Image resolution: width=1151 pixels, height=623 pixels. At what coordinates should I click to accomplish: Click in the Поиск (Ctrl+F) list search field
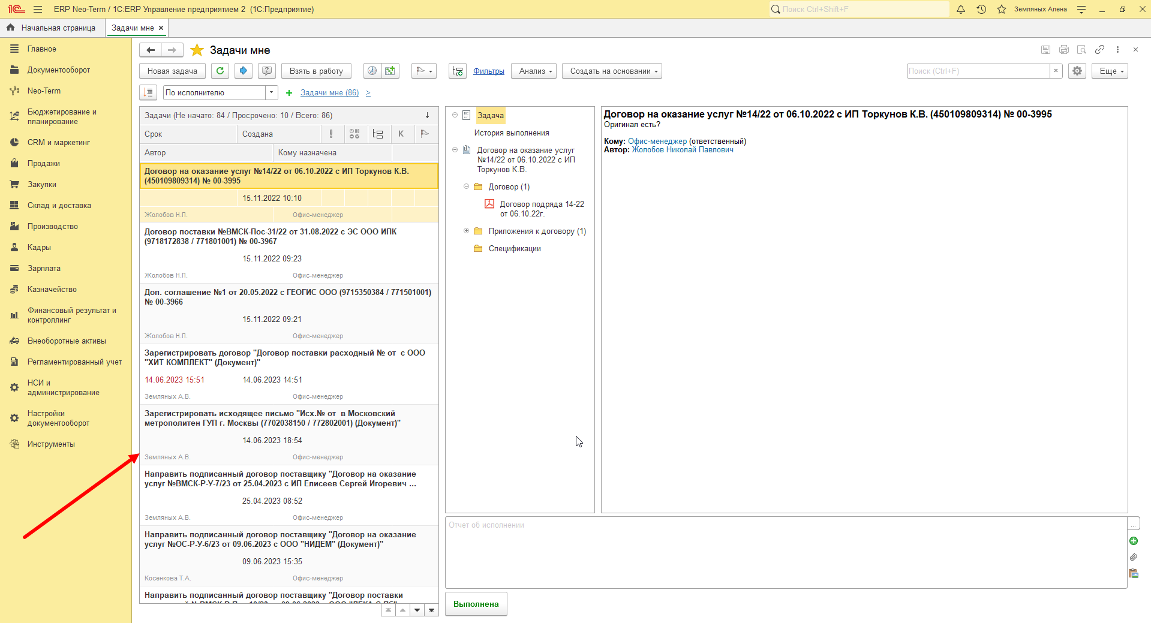pos(978,71)
